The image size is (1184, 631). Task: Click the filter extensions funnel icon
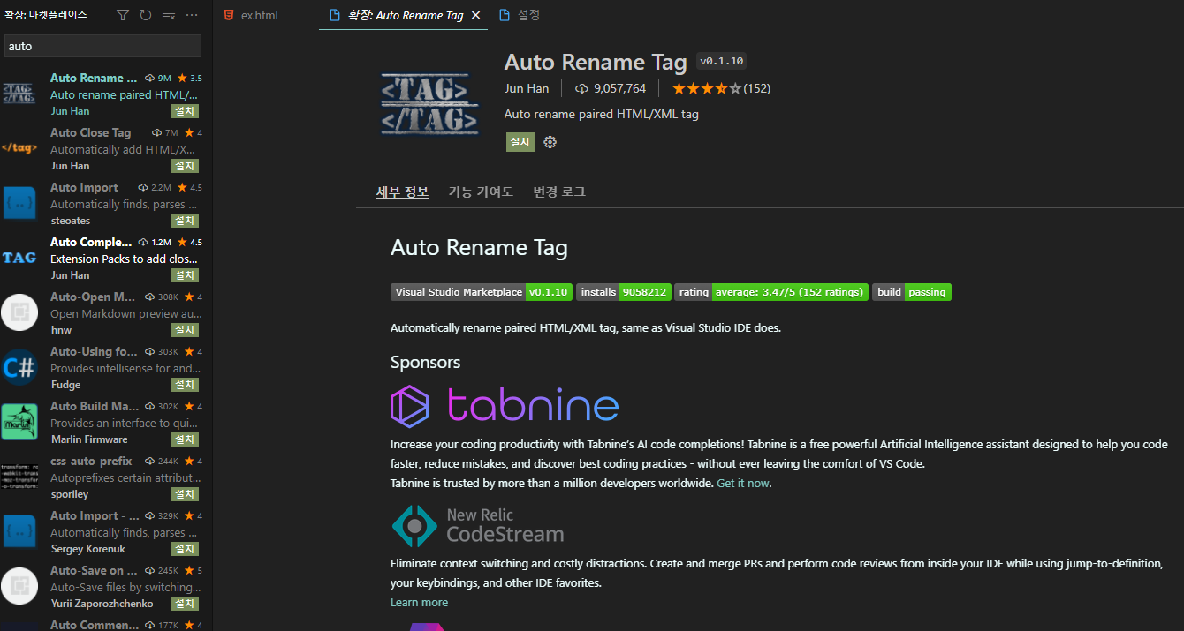pos(123,15)
